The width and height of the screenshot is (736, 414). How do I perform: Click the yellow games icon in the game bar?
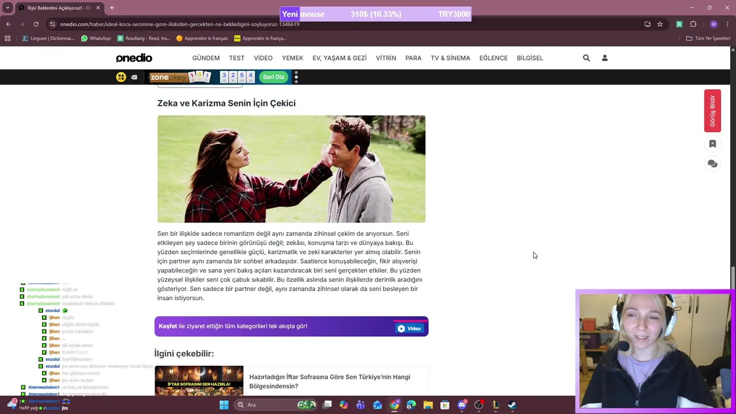[x=121, y=77]
